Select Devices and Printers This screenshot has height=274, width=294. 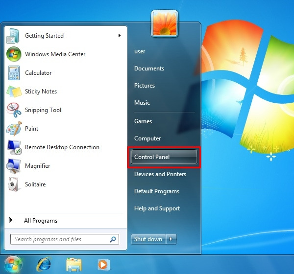[x=160, y=174]
